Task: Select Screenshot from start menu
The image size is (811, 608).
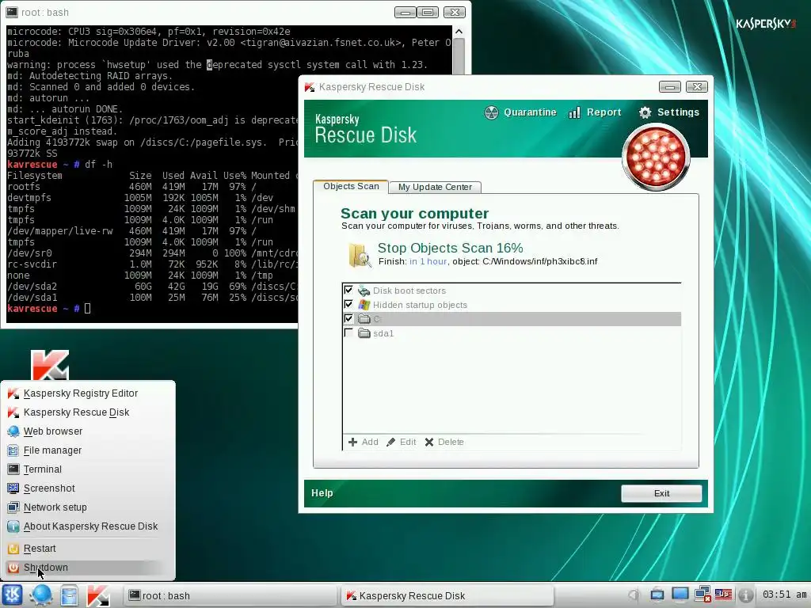Action: point(49,488)
